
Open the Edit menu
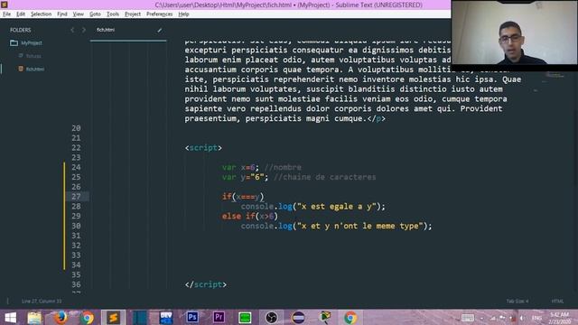(21, 14)
